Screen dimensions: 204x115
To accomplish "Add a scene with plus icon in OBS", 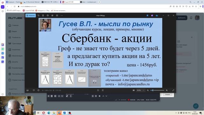I will pyautogui.click(x=48, y=96).
